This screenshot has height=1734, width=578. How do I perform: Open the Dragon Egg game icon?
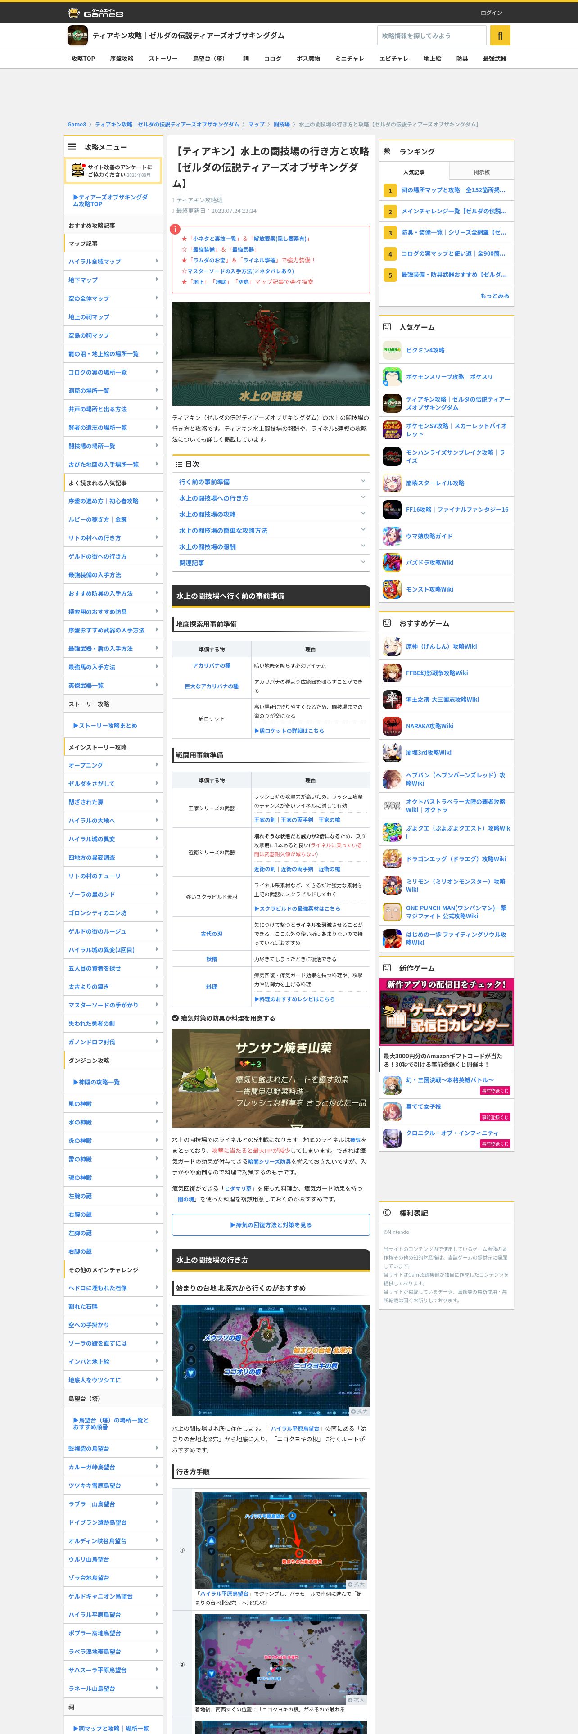click(x=392, y=859)
